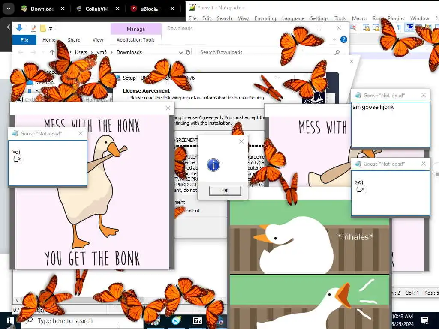
Task: Expand the Explorer ribbon chevron
Action: click(x=334, y=39)
